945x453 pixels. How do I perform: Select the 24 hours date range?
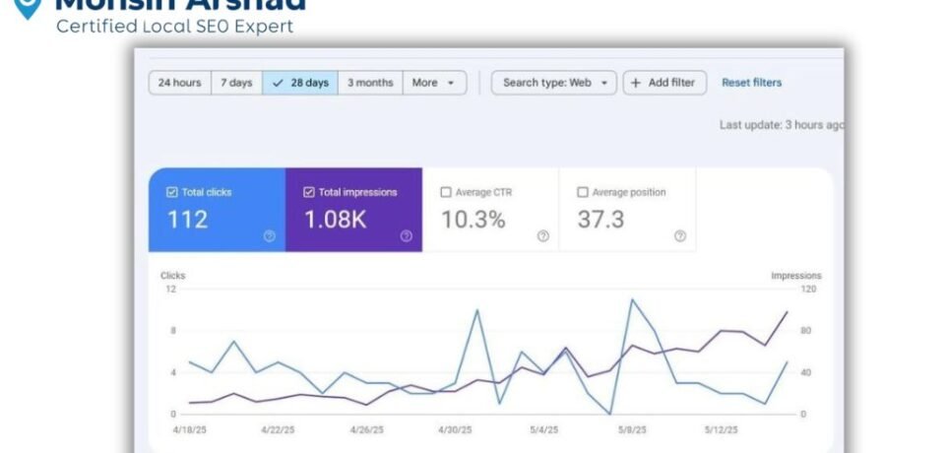click(179, 83)
